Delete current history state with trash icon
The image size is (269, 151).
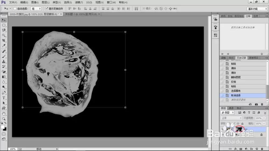click(x=262, y=104)
